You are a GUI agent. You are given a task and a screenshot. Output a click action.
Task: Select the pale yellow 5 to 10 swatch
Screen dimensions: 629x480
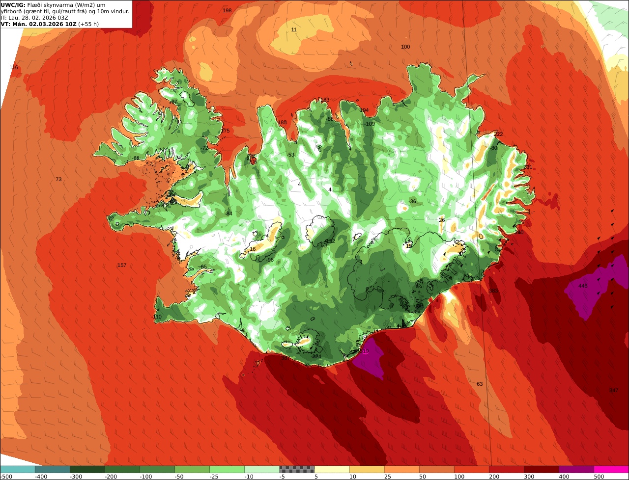tap(331, 469)
